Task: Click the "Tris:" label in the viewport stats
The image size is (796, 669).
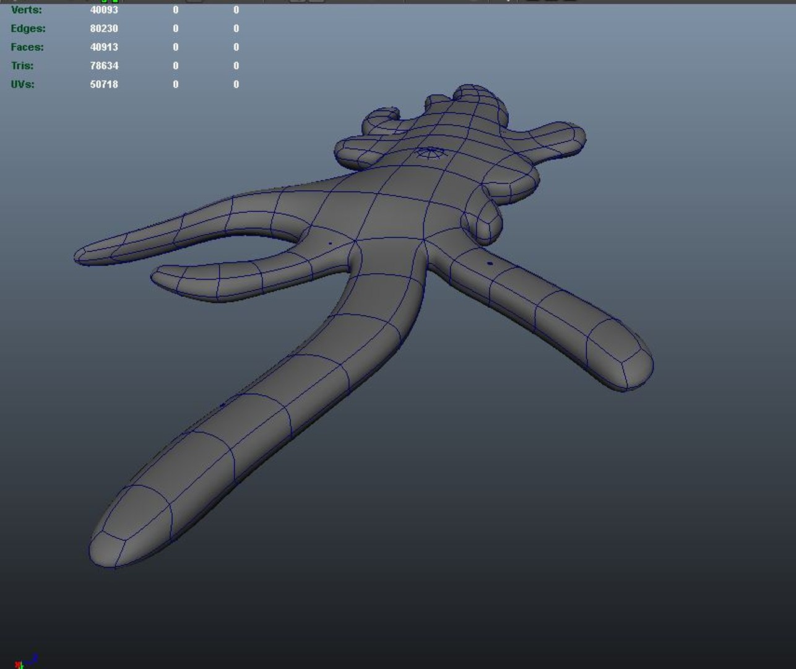Action: click(22, 66)
